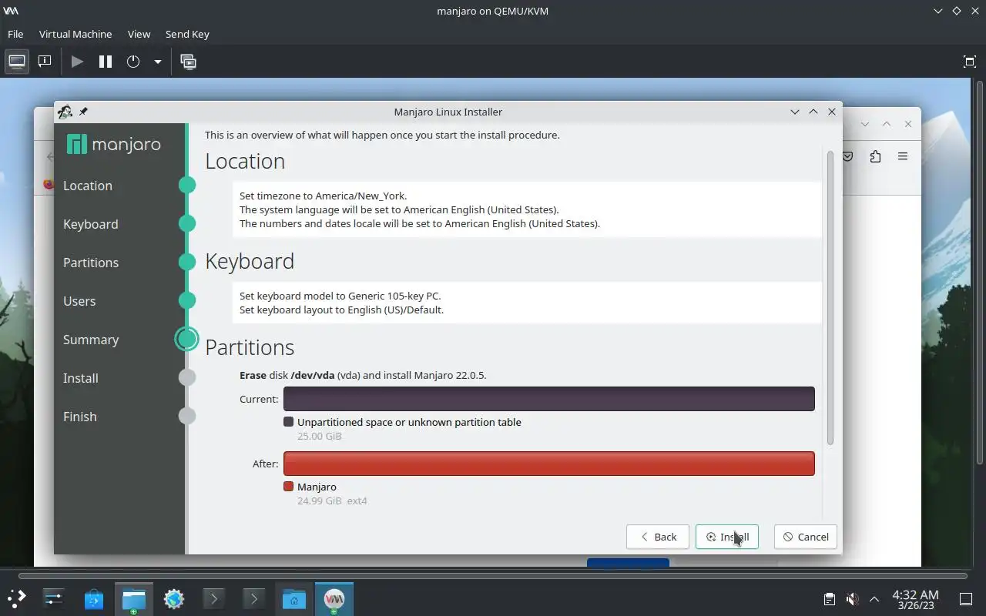
Task: Pause the virtual machine
Action: tap(106, 62)
